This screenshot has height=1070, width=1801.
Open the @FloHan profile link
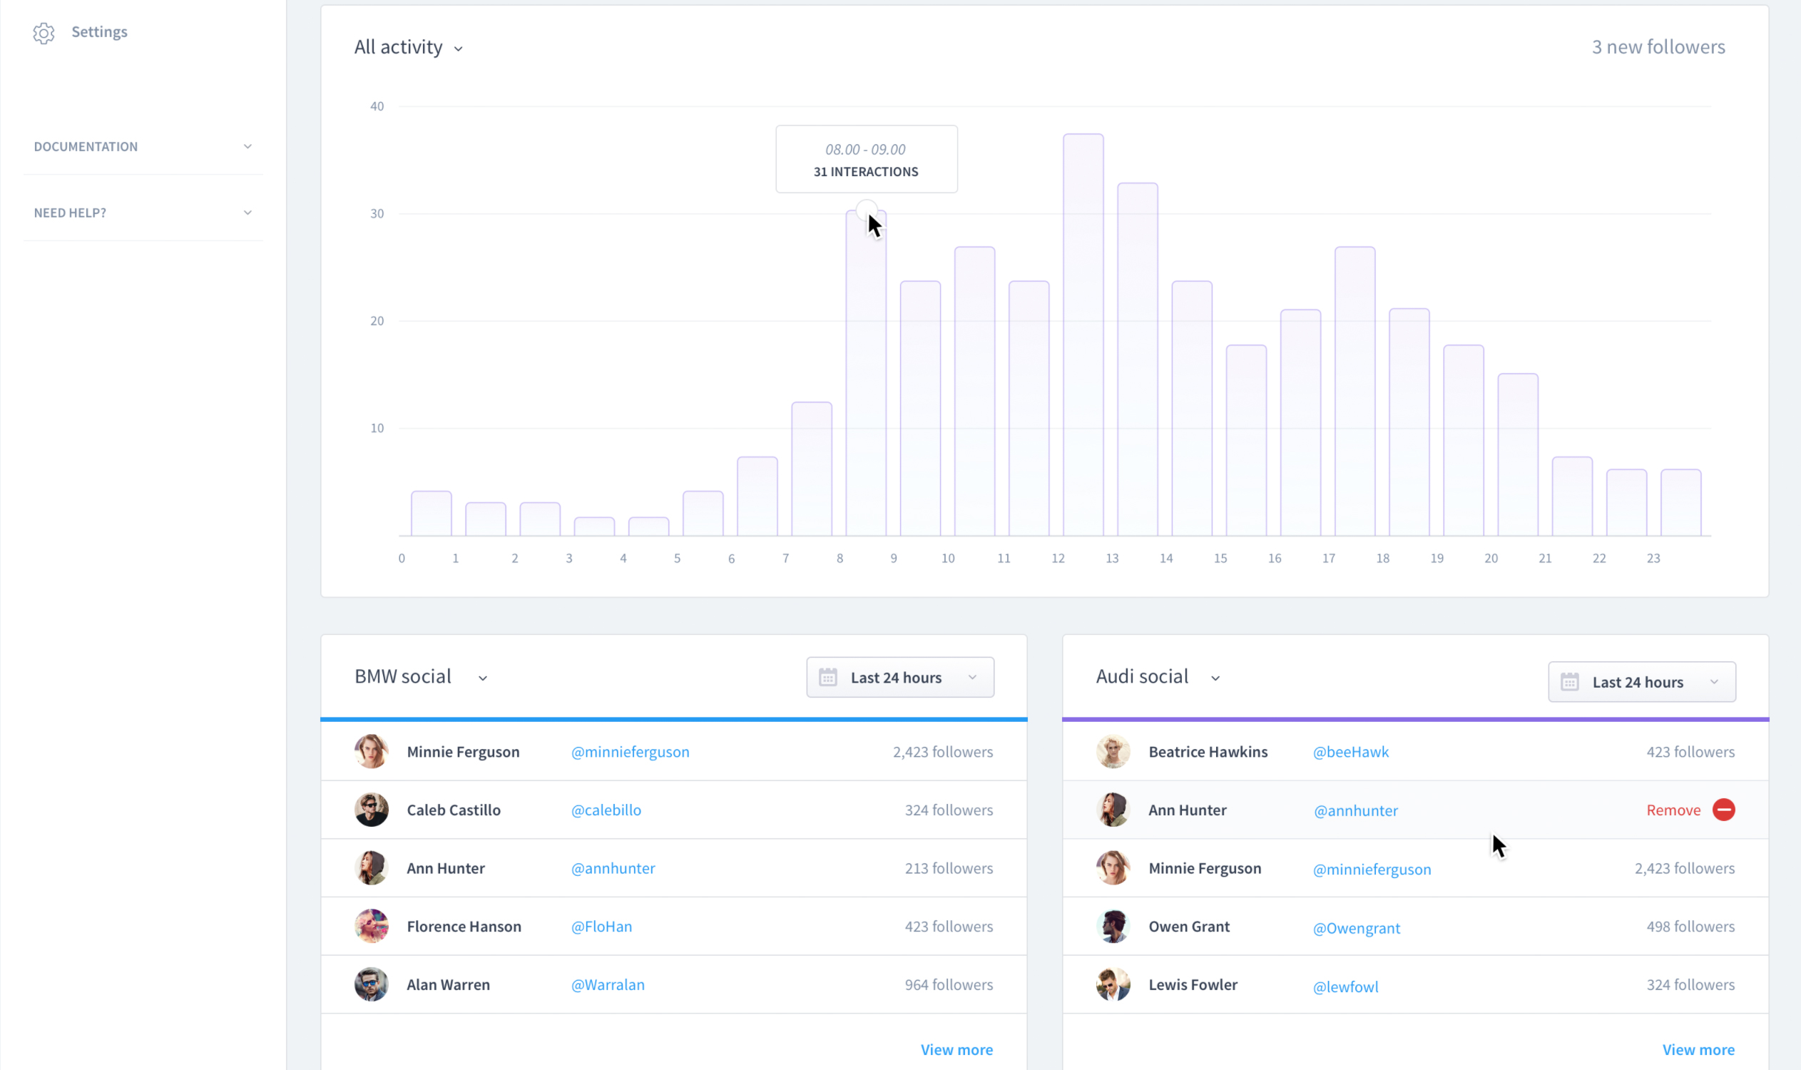(601, 927)
